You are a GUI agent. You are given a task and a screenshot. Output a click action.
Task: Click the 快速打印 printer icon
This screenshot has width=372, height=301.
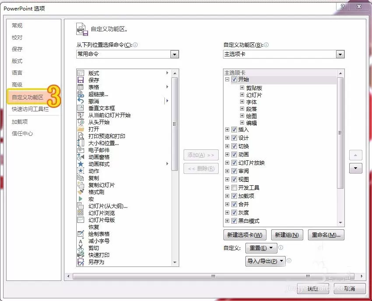click(81, 255)
